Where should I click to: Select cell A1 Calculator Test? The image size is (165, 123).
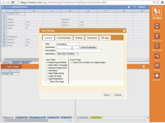[x=16, y=14]
